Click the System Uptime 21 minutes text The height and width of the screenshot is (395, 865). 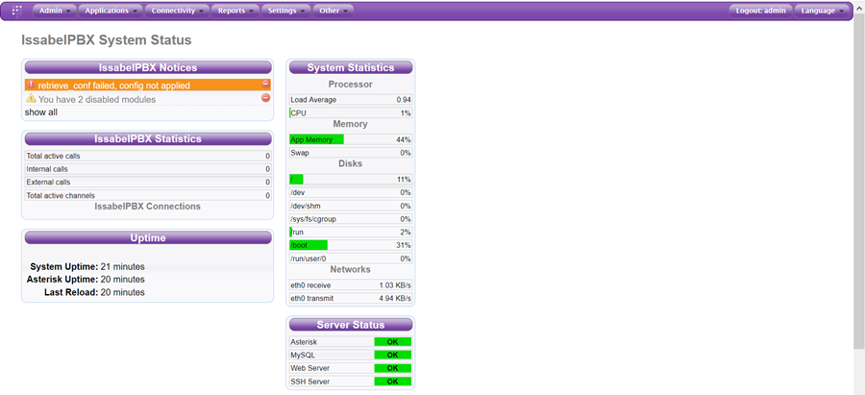pos(87,266)
